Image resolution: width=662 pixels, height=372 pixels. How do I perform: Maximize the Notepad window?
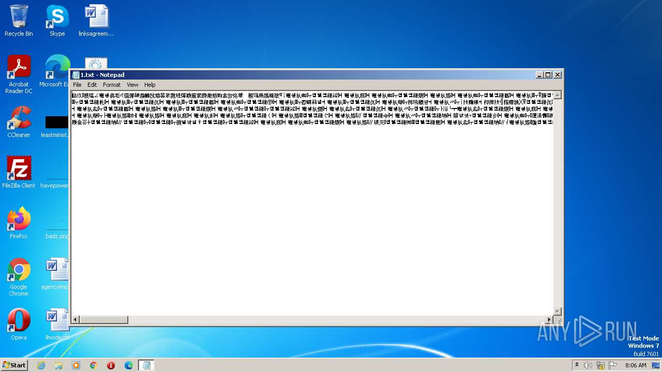[548, 75]
